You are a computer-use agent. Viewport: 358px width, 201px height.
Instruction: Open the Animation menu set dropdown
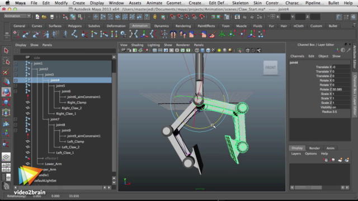[17, 16]
